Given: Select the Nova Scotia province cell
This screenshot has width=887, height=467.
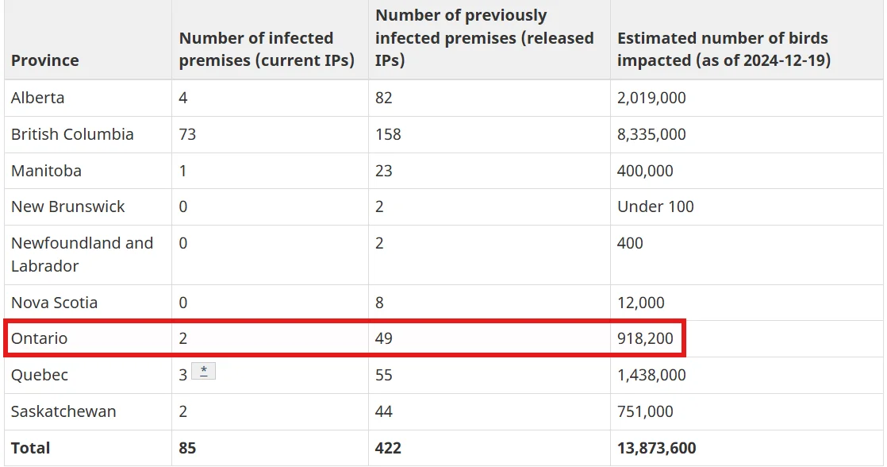Looking at the screenshot, I should [54, 303].
